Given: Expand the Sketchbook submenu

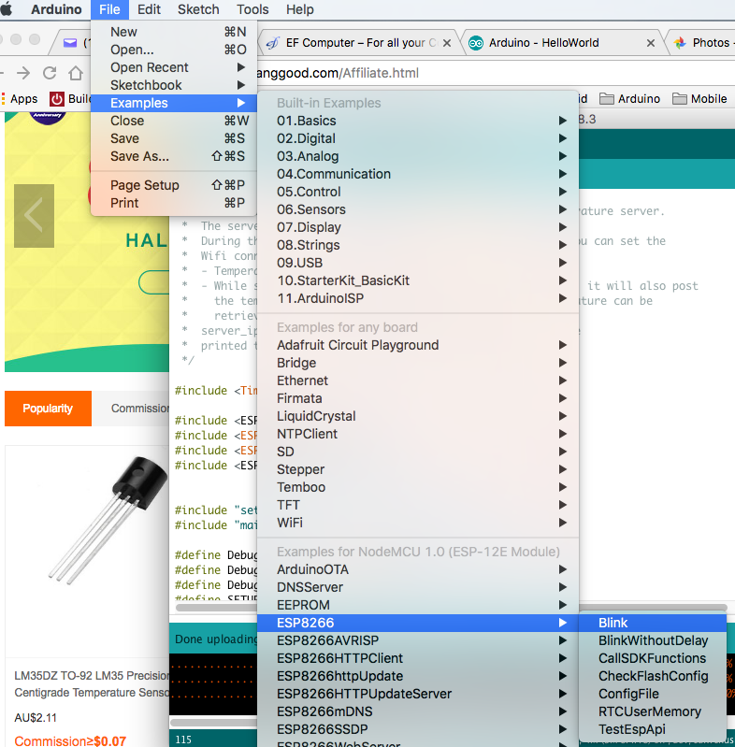Looking at the screenshot, I should 174,85.
